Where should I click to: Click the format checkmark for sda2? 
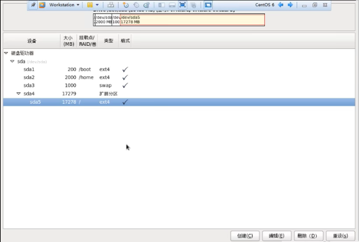125,78
